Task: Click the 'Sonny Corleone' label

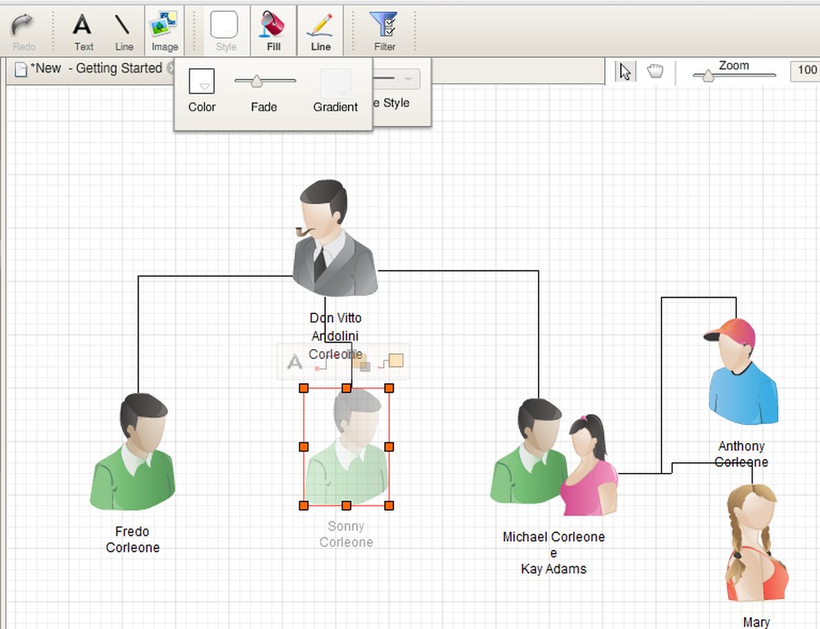Action: click(x=346, y=534)
